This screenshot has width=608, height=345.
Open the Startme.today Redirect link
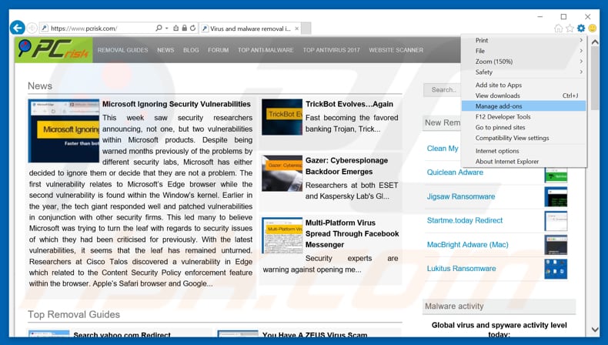pos(465,220)
